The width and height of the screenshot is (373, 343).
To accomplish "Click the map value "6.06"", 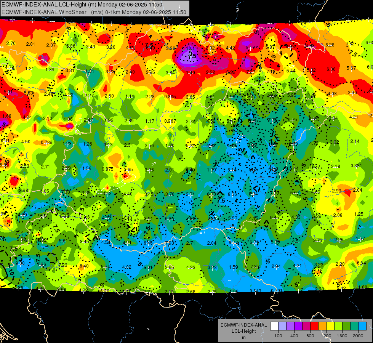I will pos(331,69).
